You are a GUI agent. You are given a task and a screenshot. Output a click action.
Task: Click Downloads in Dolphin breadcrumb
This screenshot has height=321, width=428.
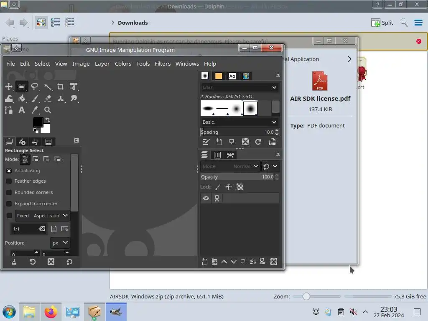coord(132,23)
